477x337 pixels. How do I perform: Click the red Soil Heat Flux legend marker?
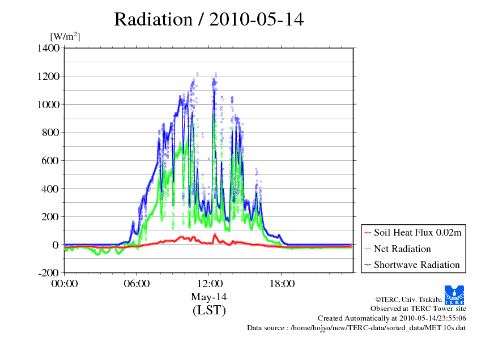(368, 233)
